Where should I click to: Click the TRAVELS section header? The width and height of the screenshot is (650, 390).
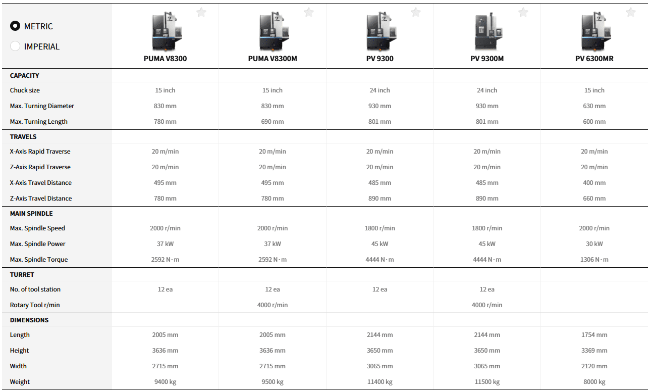click(x=23, y=136)
